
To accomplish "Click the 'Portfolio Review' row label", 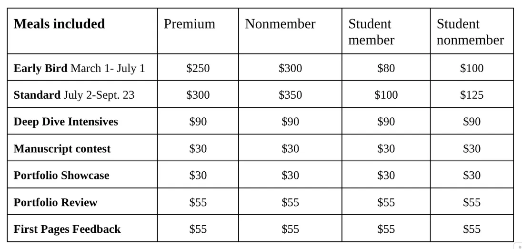I will click(x=55, y=202).
